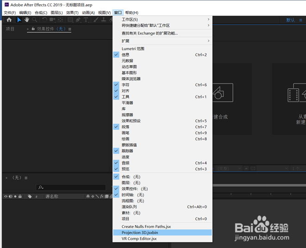
Task: Close the timeline (无) panel tab
Action: click(x=6, y=178)
